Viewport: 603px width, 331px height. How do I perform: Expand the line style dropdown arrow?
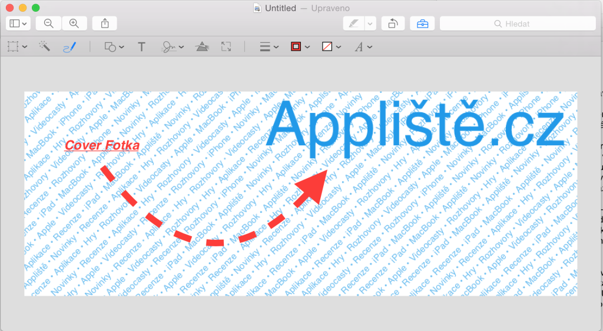tap(276, 47)
